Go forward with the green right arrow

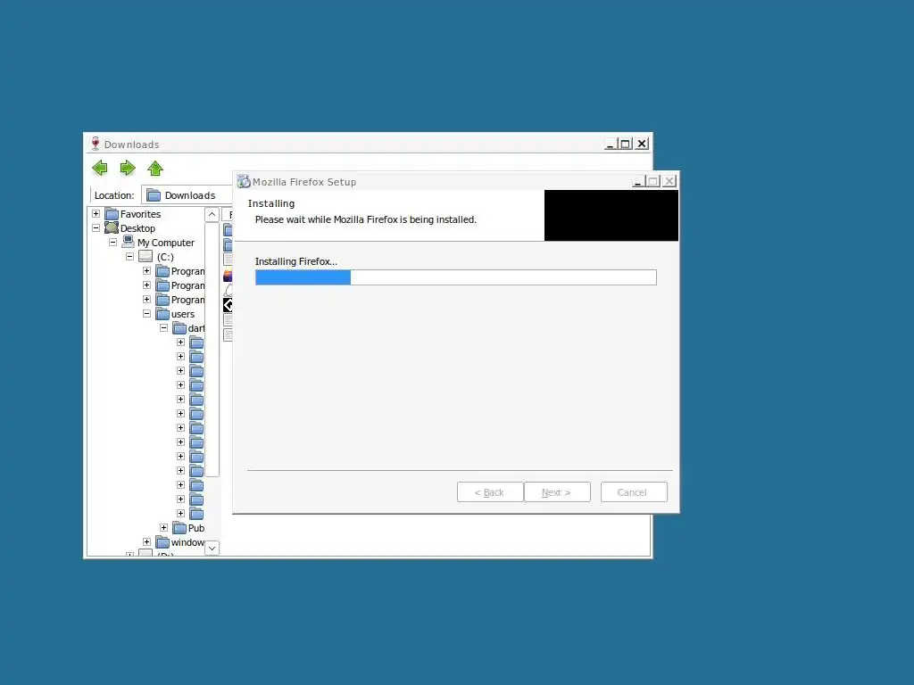pyautogui.click(x=128, y=169)
